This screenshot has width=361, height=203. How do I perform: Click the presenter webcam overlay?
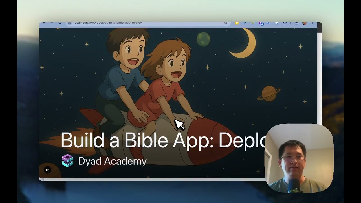[x=299, y=158]
